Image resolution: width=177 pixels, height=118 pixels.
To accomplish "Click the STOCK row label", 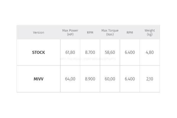I will tap(38, 53).
